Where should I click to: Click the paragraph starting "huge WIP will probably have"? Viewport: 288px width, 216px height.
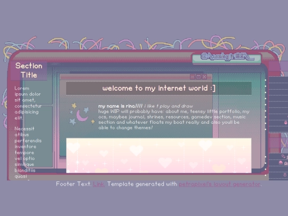(x=174, y=119)
